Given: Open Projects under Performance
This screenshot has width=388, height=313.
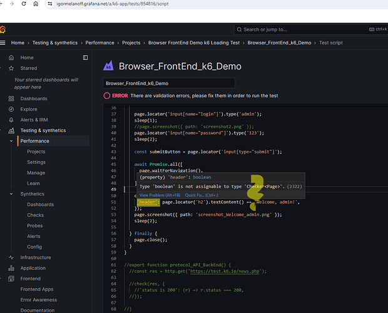Looking at the screenshot, I should 36,151.
